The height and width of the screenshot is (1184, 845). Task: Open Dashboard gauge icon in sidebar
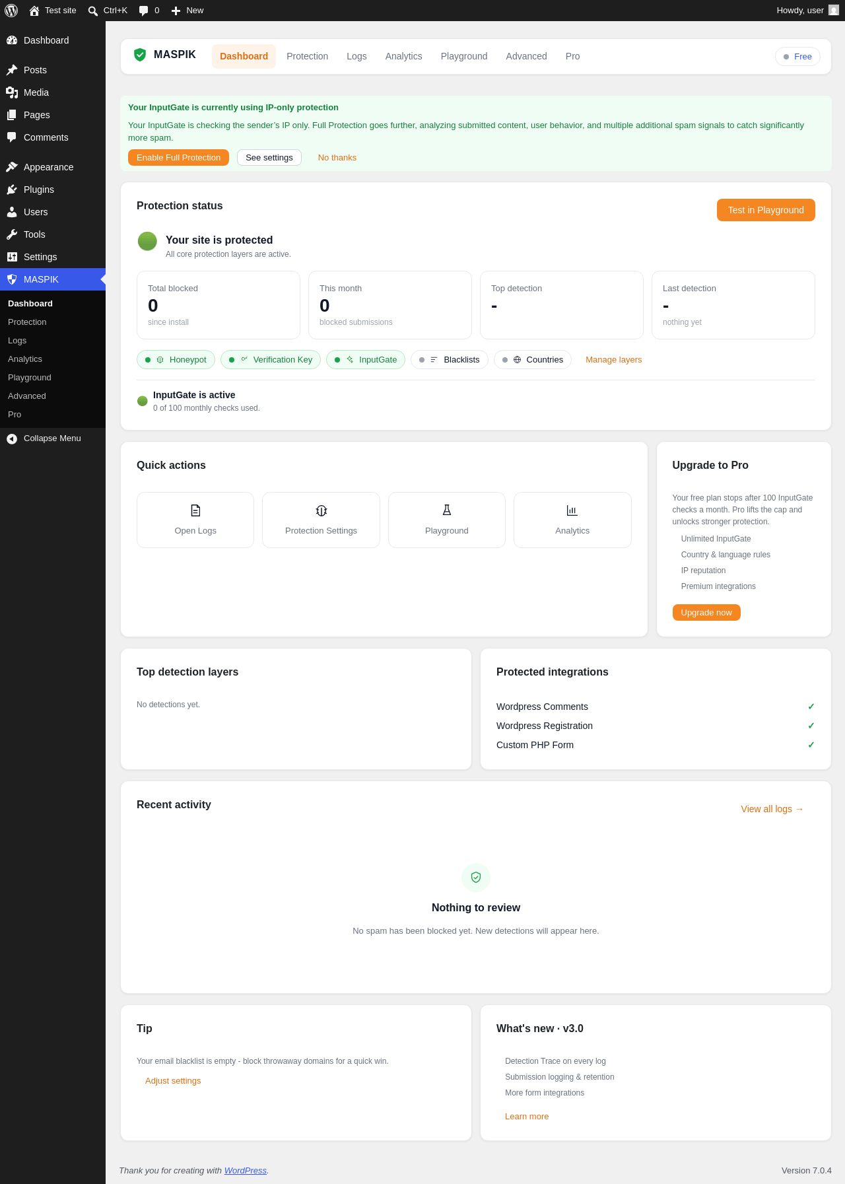[x=12, y=40]
